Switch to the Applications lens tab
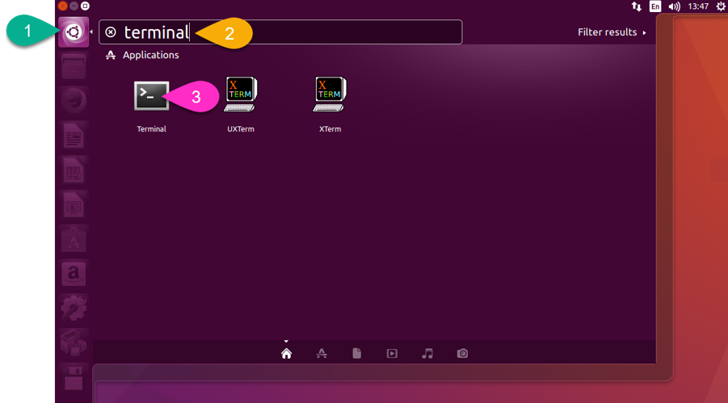728x403 pixels. [x=322, y=354]
